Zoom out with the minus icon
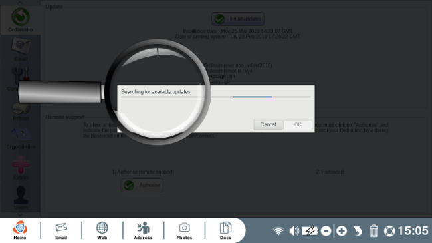This screenshot has width=432, height=243. (326, 231)
